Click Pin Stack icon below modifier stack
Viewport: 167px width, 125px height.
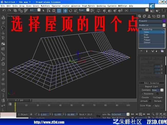pos(141,51)
